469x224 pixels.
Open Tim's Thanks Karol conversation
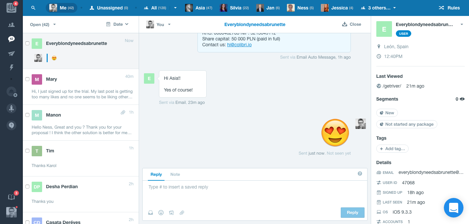[81, 159]
